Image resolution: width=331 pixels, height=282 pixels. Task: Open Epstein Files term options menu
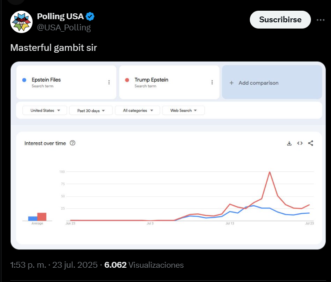point(109,83)
